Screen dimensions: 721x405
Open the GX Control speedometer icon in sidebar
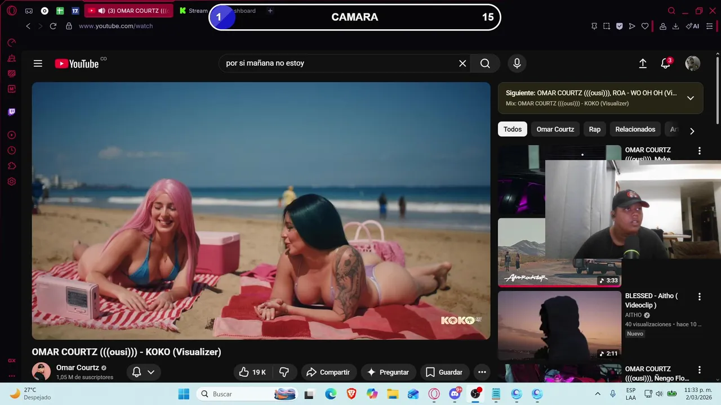(12, 42)
